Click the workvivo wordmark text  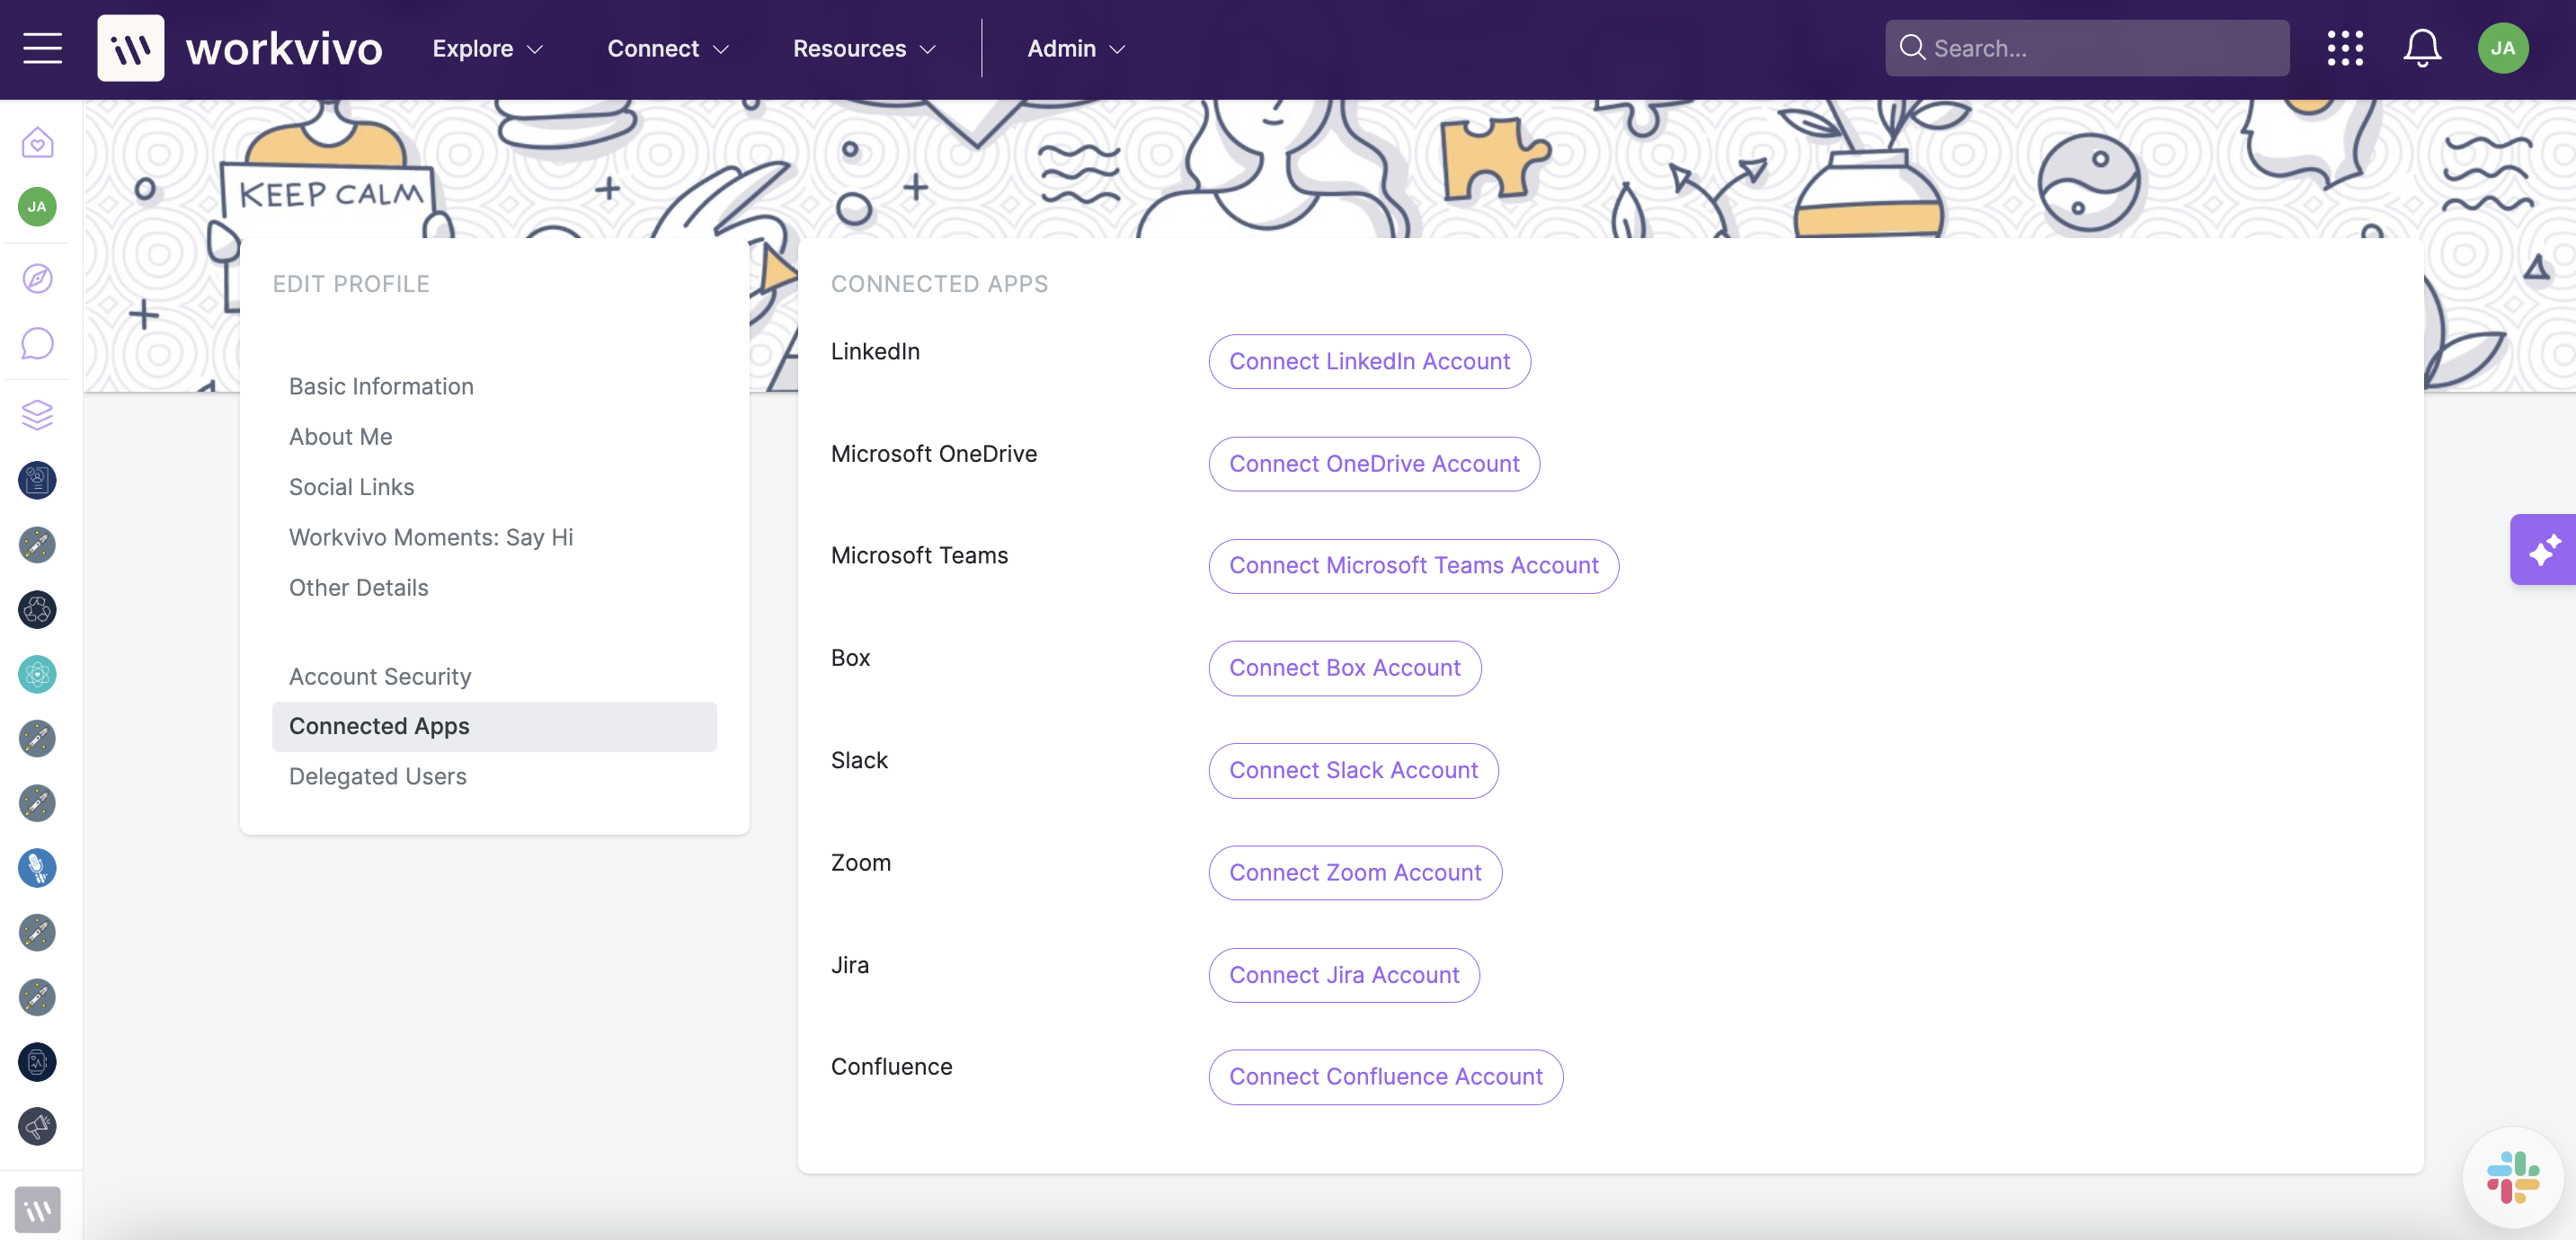(284, 48)
